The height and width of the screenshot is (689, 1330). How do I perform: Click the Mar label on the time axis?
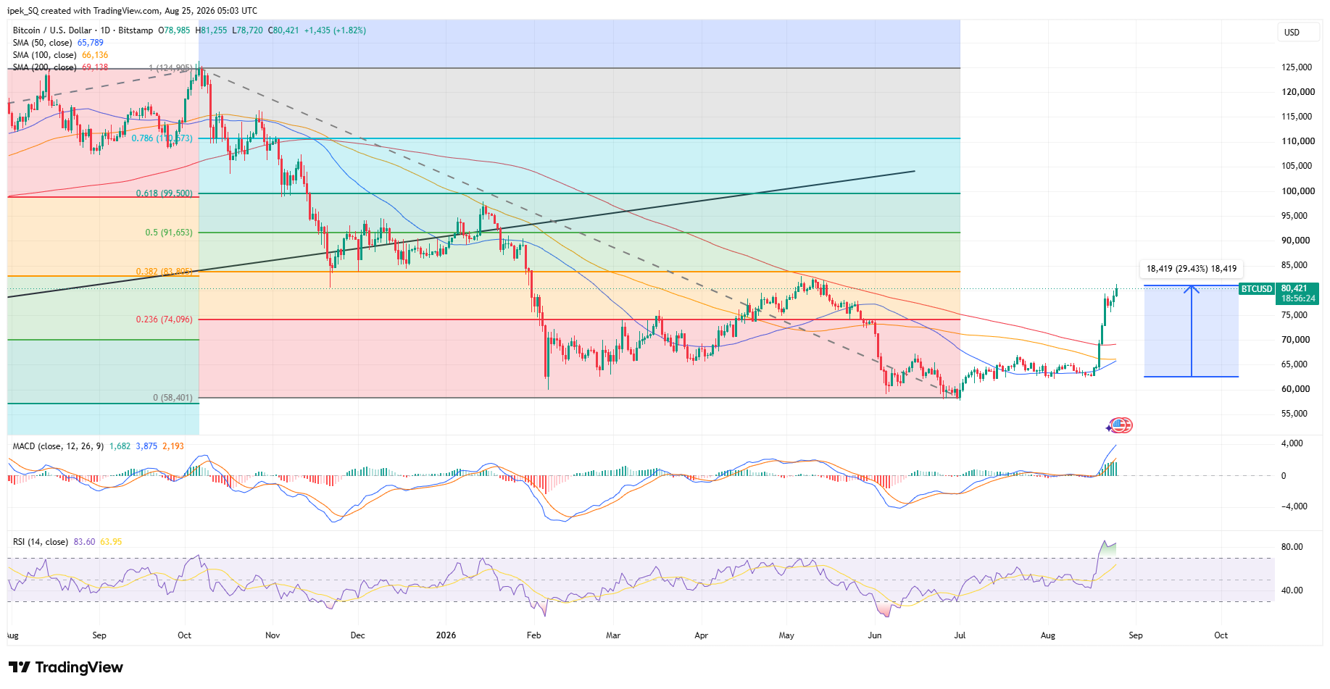click(613, 635)
